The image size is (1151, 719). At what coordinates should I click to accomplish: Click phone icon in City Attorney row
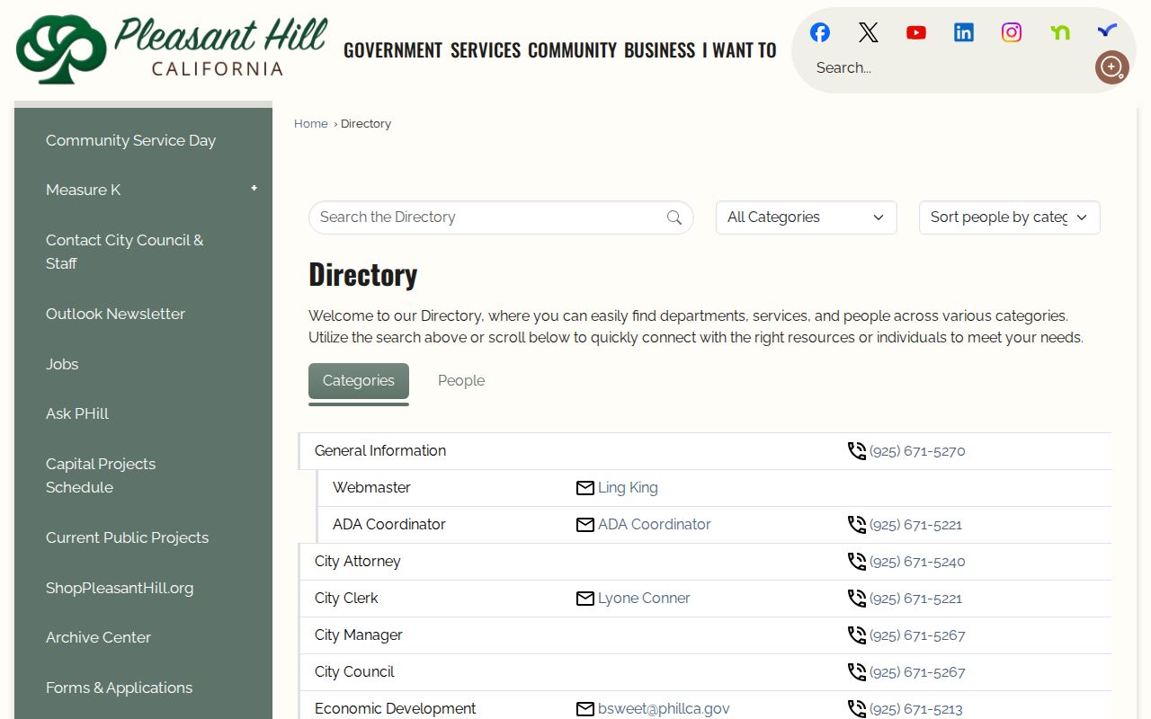coord(857,562)
